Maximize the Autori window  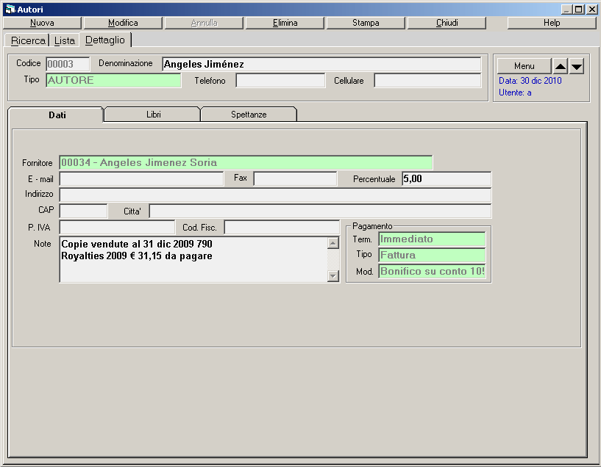tap(579, 10)
